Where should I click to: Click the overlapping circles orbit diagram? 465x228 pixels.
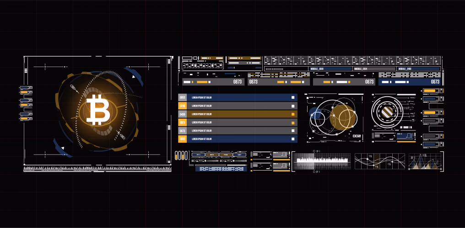coord(333,117)
